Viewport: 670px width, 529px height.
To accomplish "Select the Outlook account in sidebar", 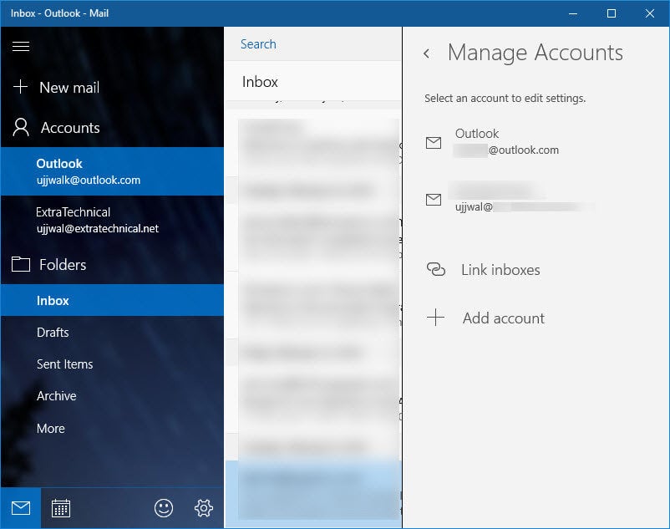I will [112, 171].
